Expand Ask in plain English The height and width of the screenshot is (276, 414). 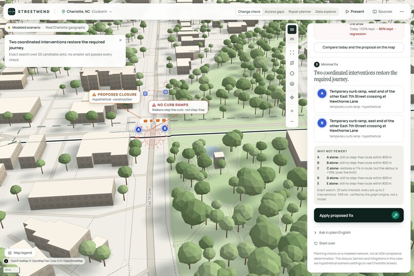point(332,233)
